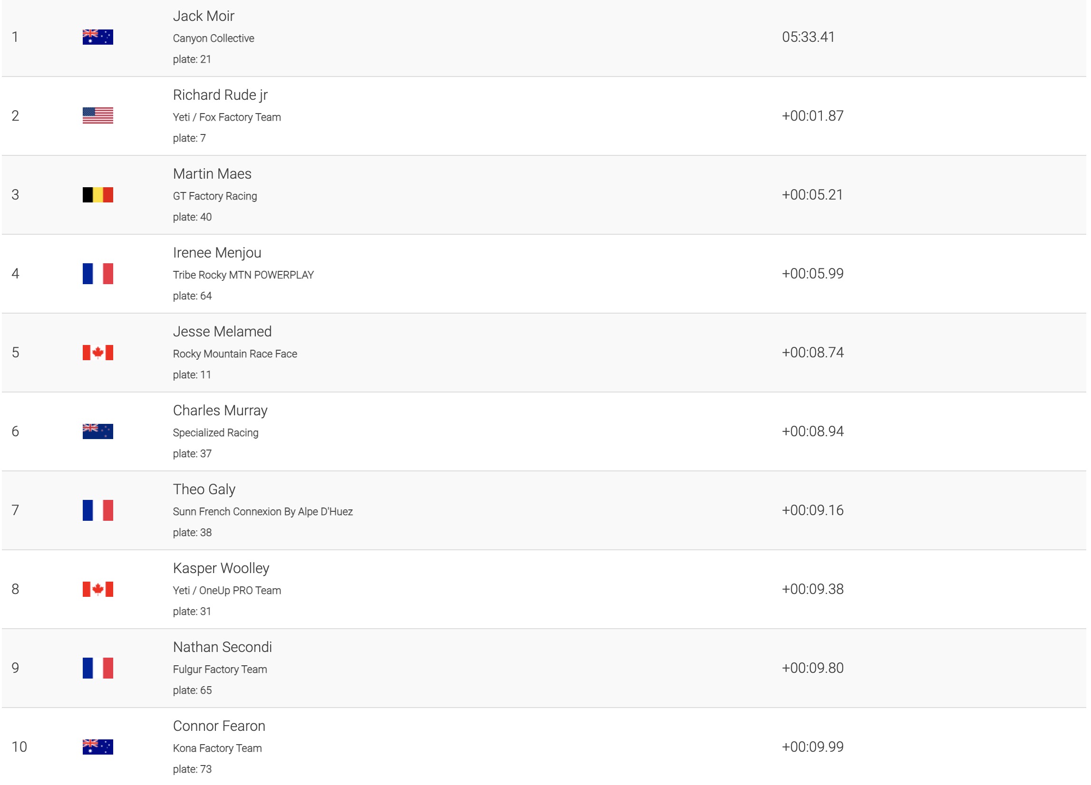Click the New Zealand flag beside Charles Murray
Screen dimensions: 1091x785
click(97, 431)
